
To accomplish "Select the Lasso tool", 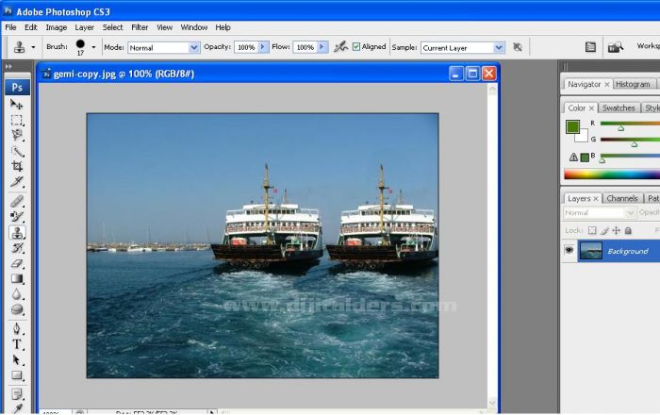I will coord(17,135).
